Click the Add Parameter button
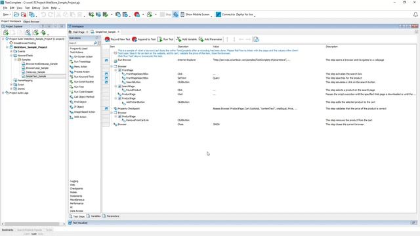The image size is (420, 236). (x=211, y=39)
